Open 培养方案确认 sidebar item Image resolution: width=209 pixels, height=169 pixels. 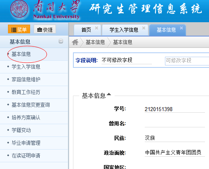[x=26, y=117]
